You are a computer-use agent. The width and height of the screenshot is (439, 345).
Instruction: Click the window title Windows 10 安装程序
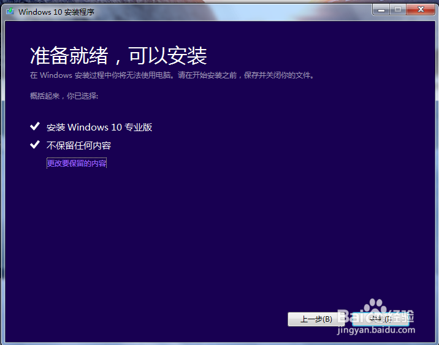coord(56,12)
